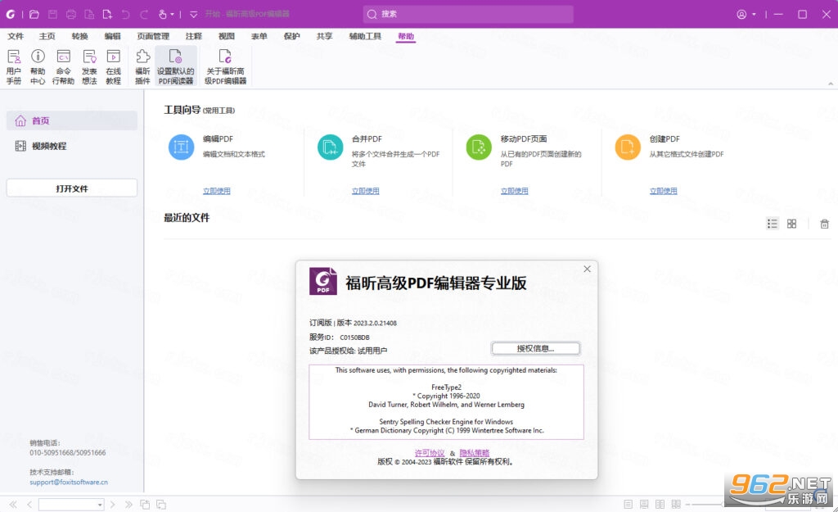The image size is (838, 512).
Task: Close the about dialog
Action: [587, 270]
